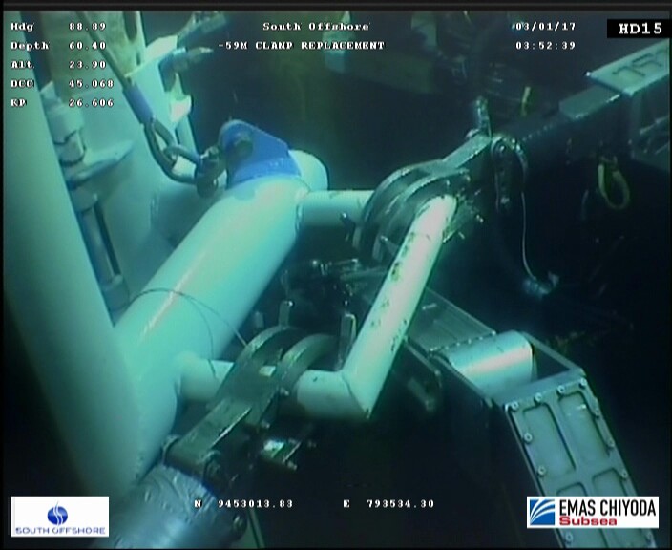The height and width of the screenshot is (550, 672).
Task: Click the blue striped EMAS emblem
Action: click(x=541, y=511)
